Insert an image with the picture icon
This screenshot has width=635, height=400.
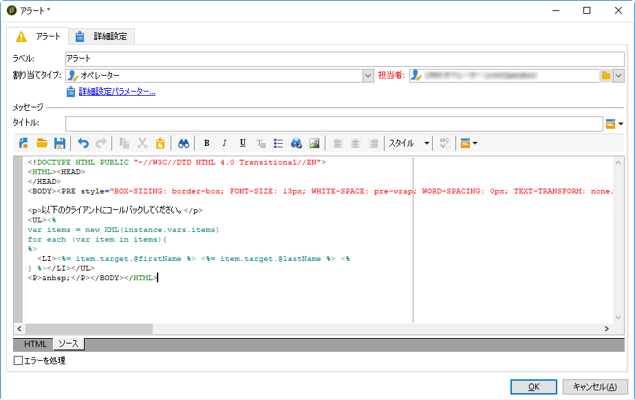[x=314, y=143]
